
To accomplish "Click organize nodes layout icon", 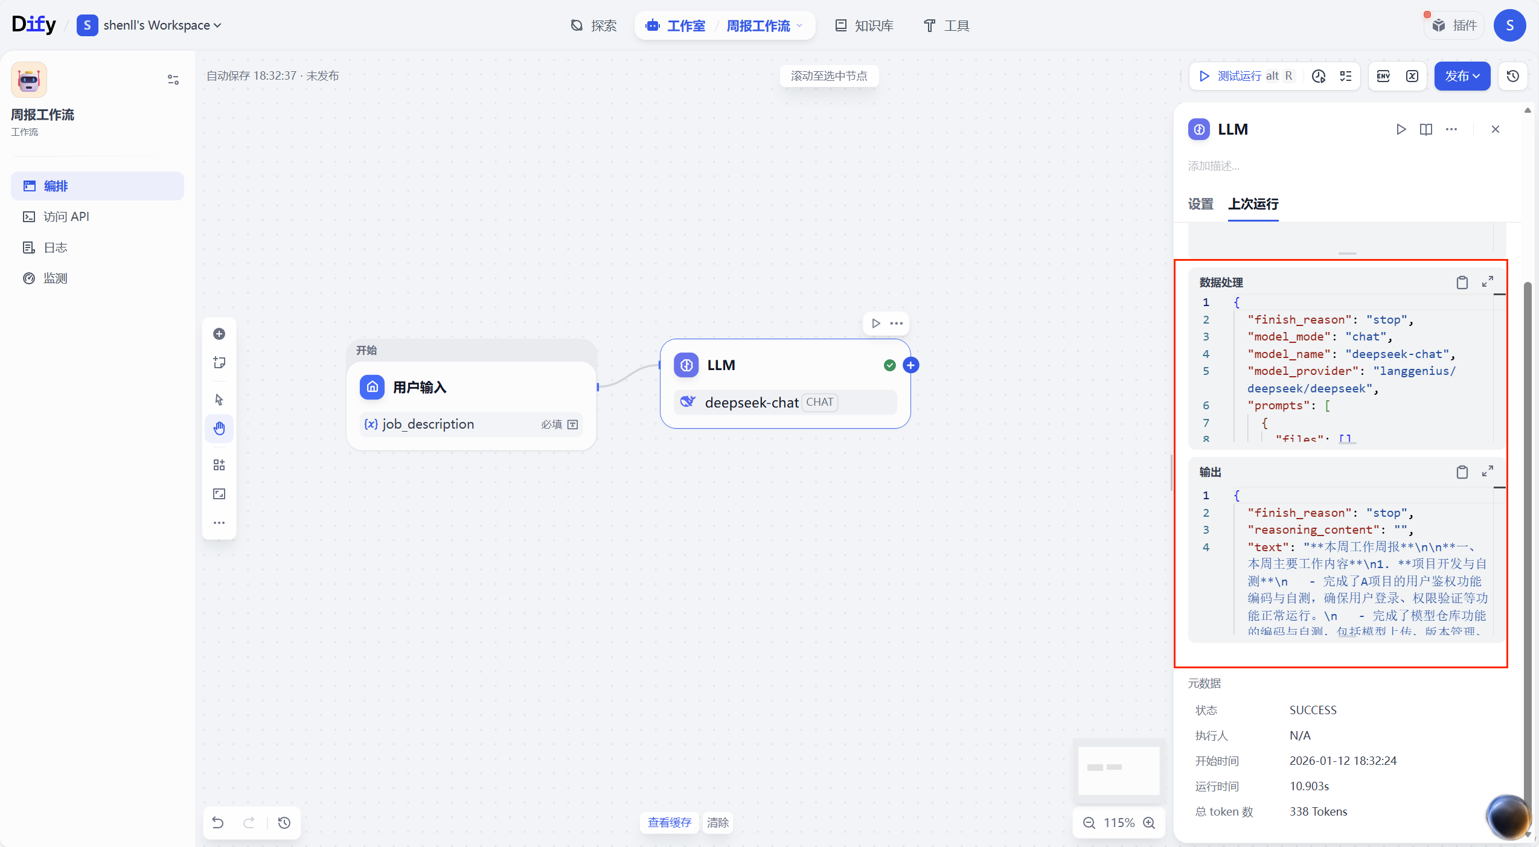I will [219, 465].
